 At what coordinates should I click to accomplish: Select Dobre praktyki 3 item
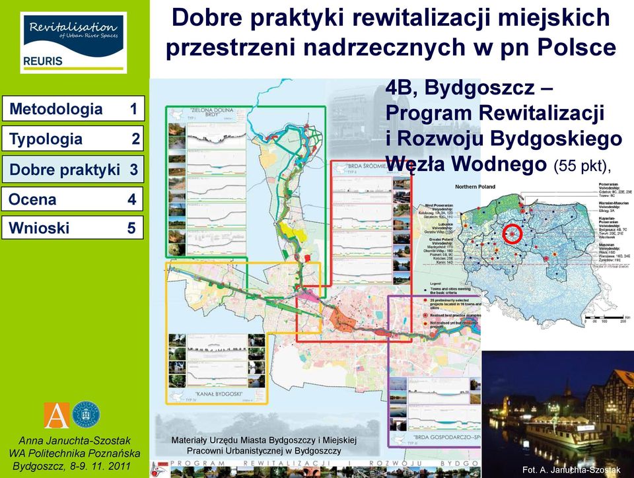(x=73, y=169)
